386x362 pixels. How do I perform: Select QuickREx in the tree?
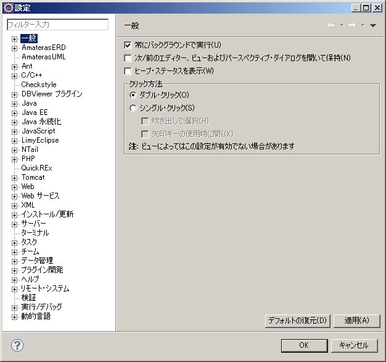pyautogui.click(x=36, y=168)
